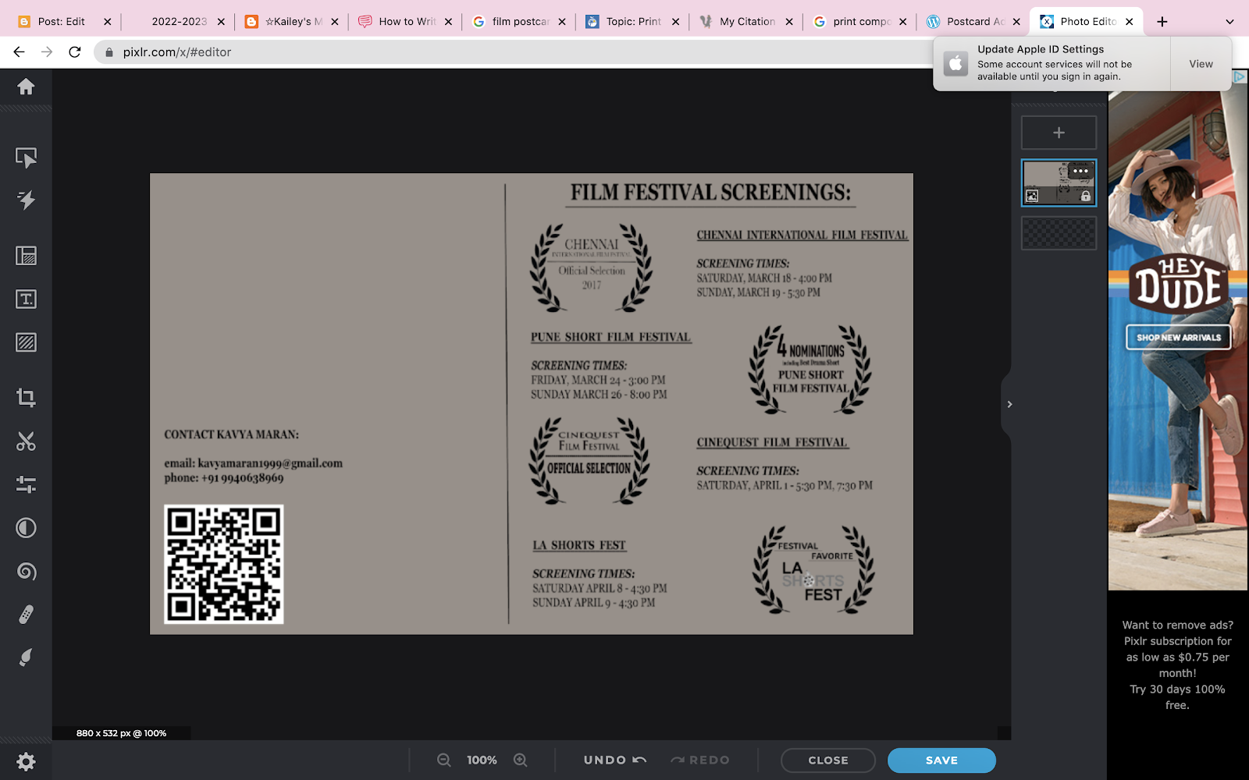Select the Add Text tool
This screenshot has width=1249, height=780.
pyautogui.click(x=26, y=299)
